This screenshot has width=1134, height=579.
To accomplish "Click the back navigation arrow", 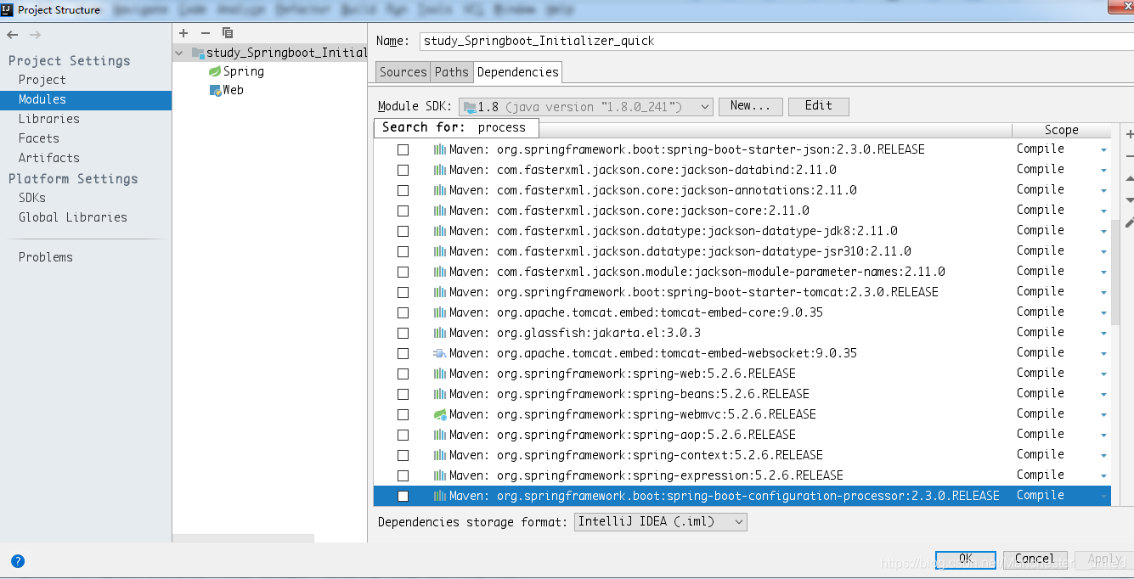I will 12,35.
